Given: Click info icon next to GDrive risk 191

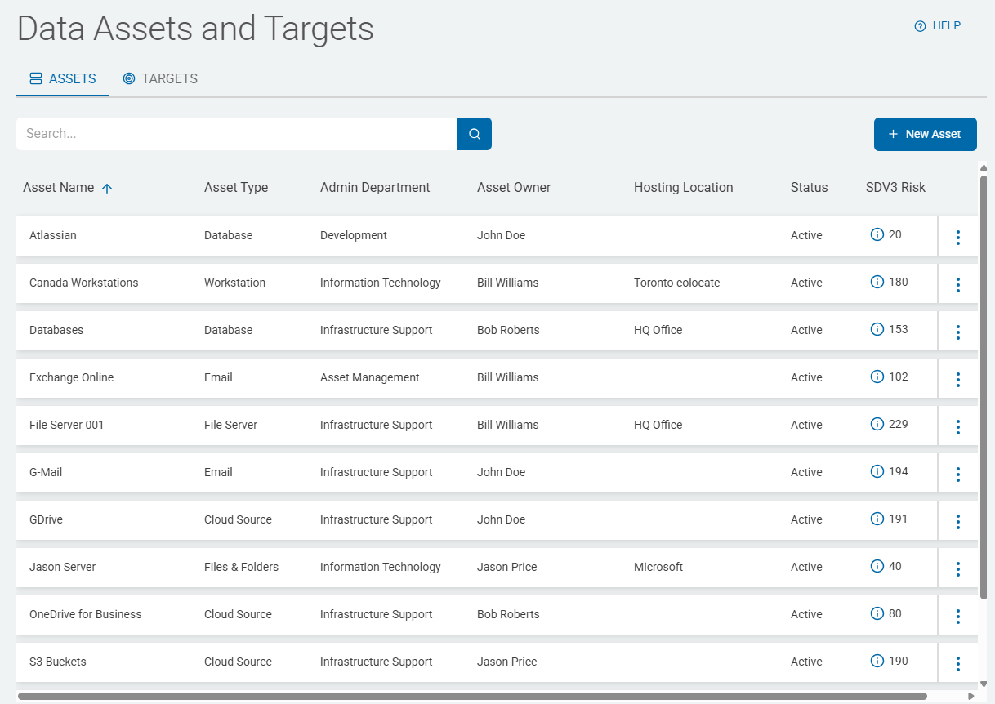Looking at the screenshot, I should (877, 519).
